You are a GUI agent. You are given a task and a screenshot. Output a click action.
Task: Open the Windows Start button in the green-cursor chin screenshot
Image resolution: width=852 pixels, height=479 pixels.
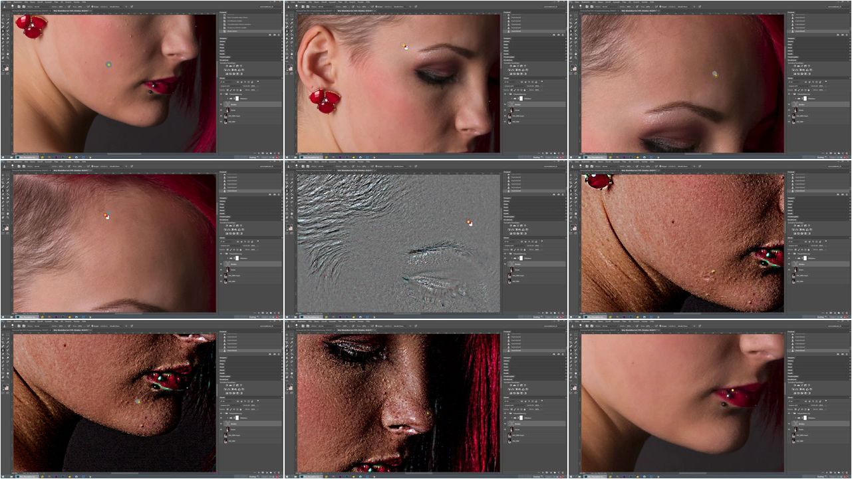[3, 157]
